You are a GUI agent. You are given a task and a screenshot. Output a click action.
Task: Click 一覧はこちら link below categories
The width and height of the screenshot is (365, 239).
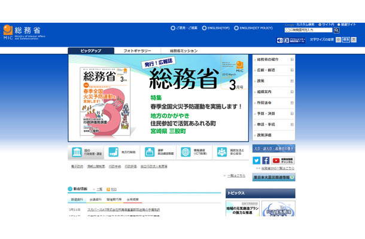pos(236,176)
